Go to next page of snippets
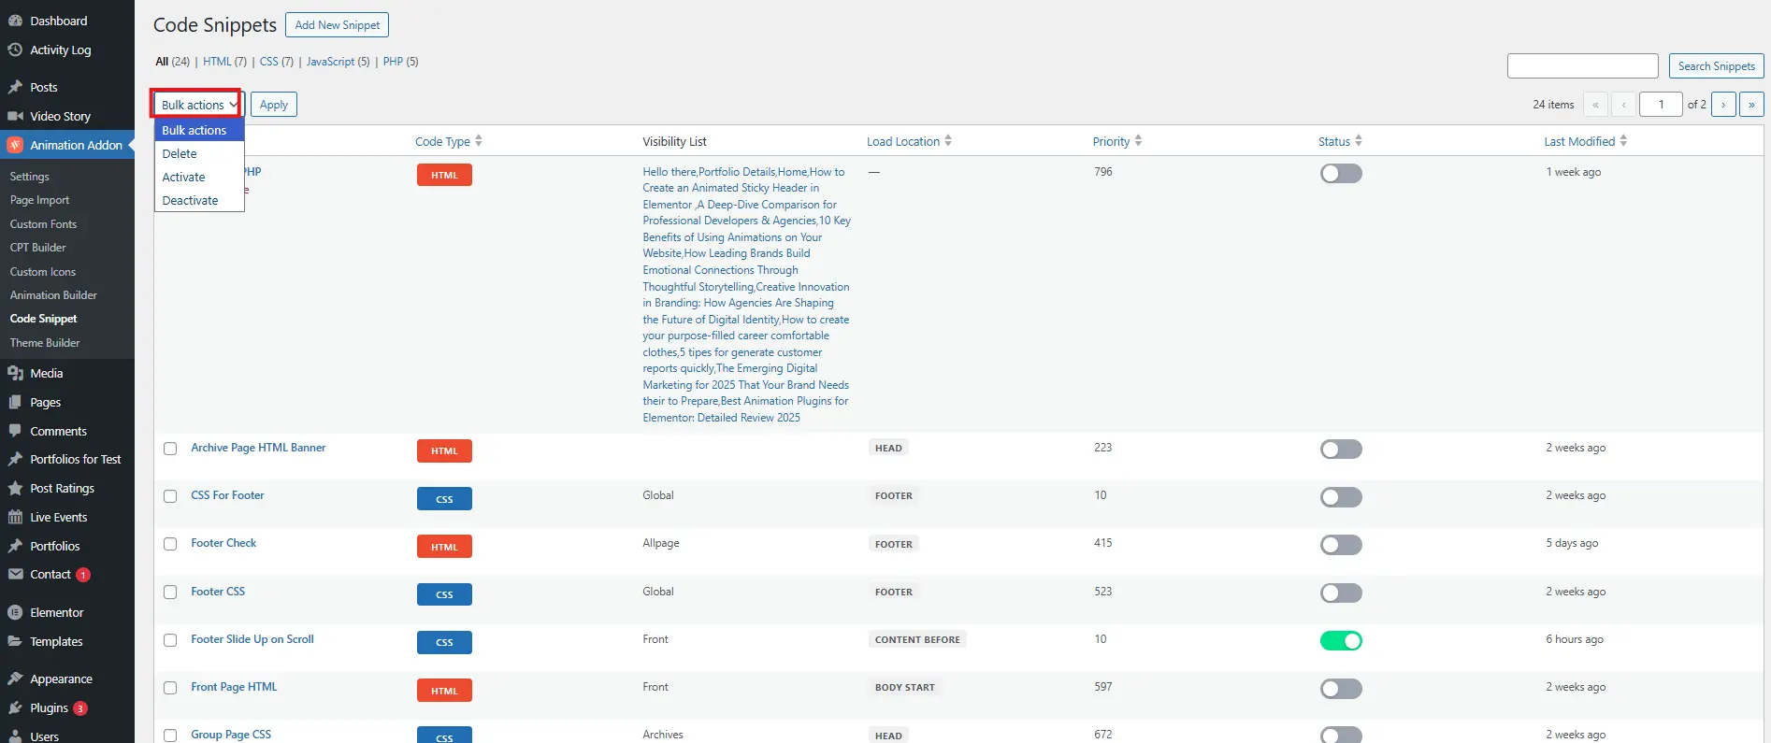Screen dimensions: 1771x743 pos(1723,105)
